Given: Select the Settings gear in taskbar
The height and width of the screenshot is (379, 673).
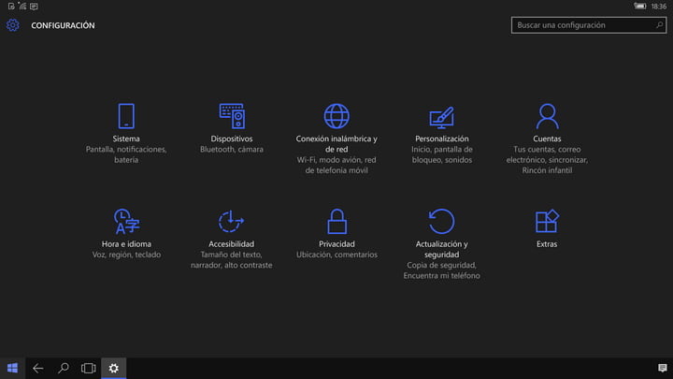Looking at the screenshot, I should click(113, 368).
